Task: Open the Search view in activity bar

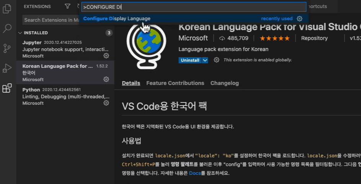Action: click(x=7, y=29)
